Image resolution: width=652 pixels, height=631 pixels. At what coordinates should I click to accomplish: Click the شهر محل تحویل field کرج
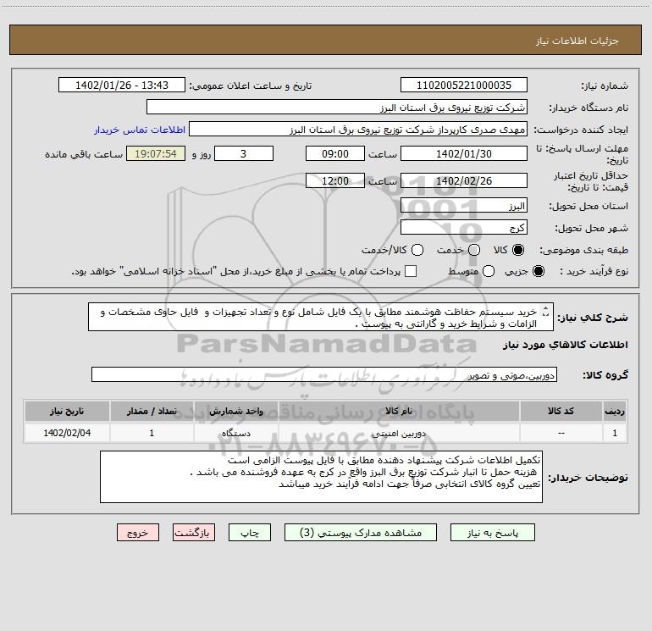point(464,228)
